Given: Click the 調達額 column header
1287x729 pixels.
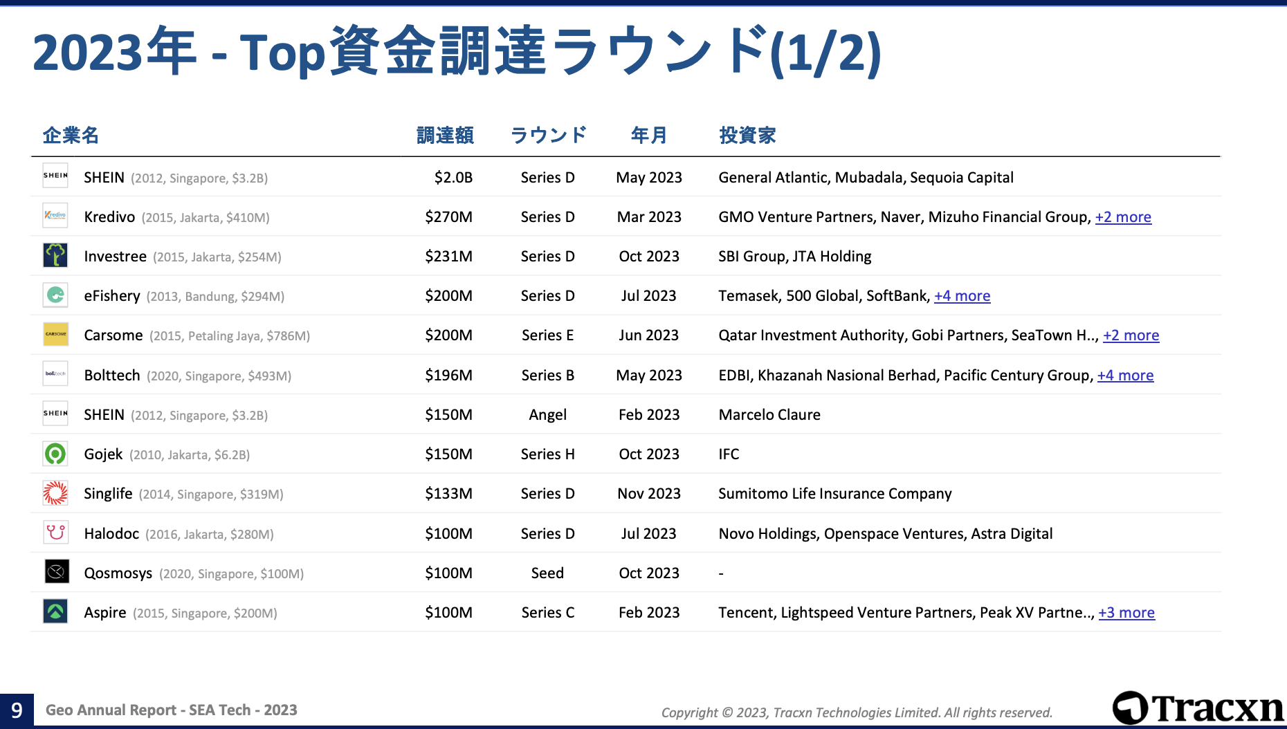Looking at the screenshot, I should click(445, 135).
